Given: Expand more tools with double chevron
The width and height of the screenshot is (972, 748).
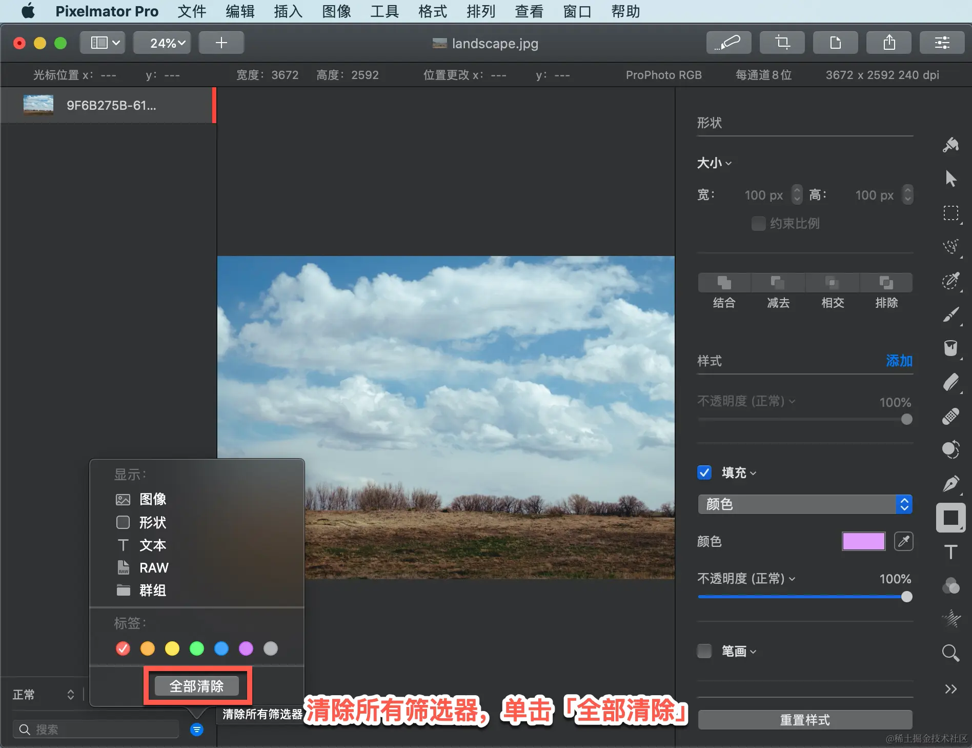Looking at the screenshot, I should (951, 689).
